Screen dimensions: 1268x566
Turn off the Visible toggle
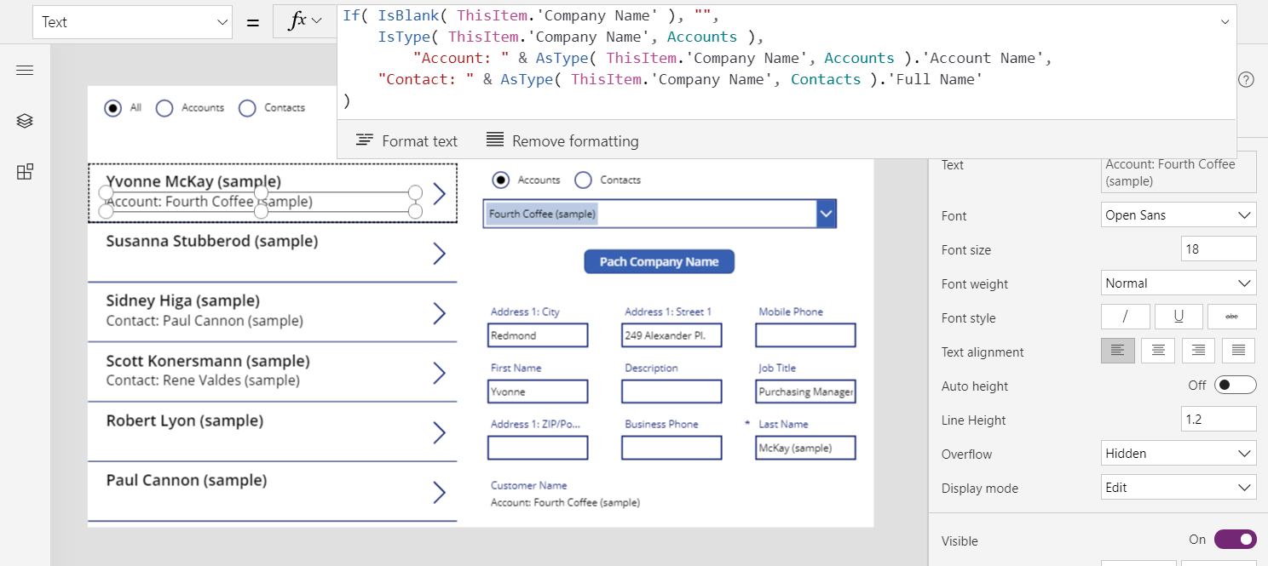[x=1235, y=539]
